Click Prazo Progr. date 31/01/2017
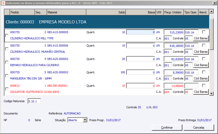 click(x=113, y=120)
